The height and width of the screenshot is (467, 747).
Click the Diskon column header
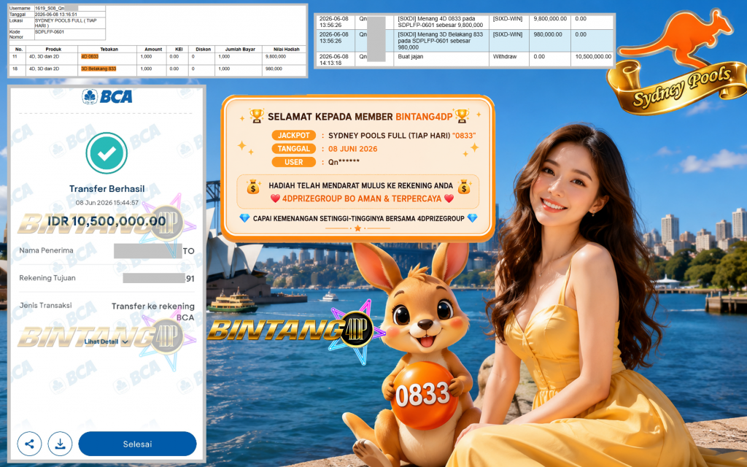point(203,49)
